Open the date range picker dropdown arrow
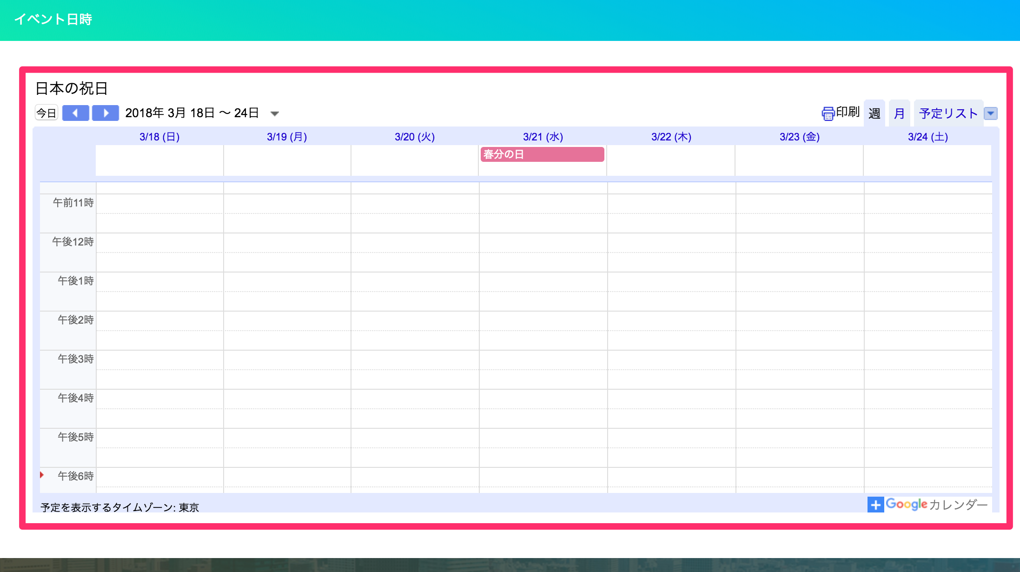 click(275, 113)
